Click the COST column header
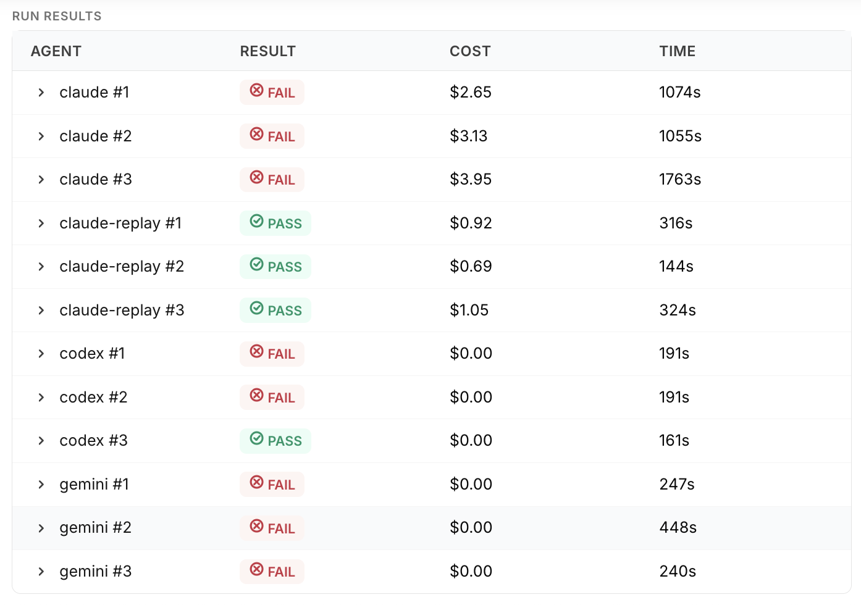This screenshot has height=605, width=861. tap(470, 51)
